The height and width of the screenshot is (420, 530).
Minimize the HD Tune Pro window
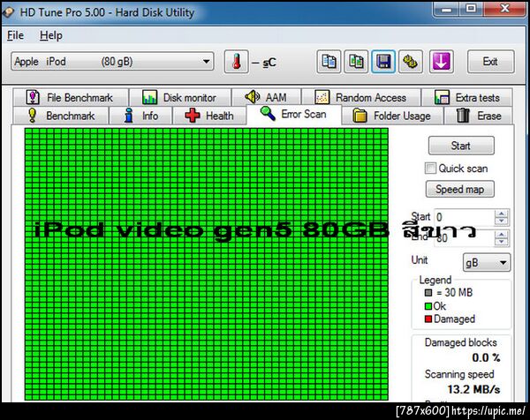pyautogui.click(x=446, y=9)
